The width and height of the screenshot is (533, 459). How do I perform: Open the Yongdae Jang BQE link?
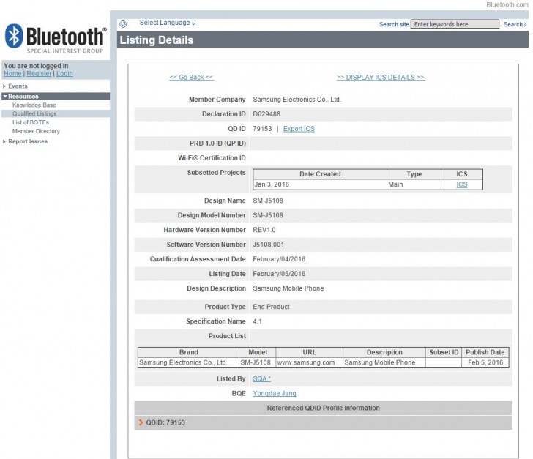pos(274,394)
